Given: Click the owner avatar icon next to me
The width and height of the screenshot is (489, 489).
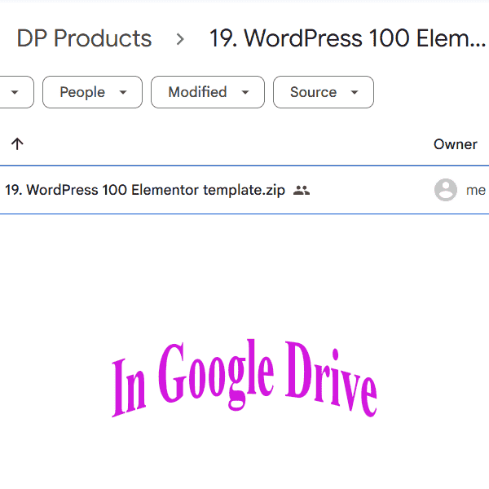Looking at the screenshot, I should click(446, 190).
